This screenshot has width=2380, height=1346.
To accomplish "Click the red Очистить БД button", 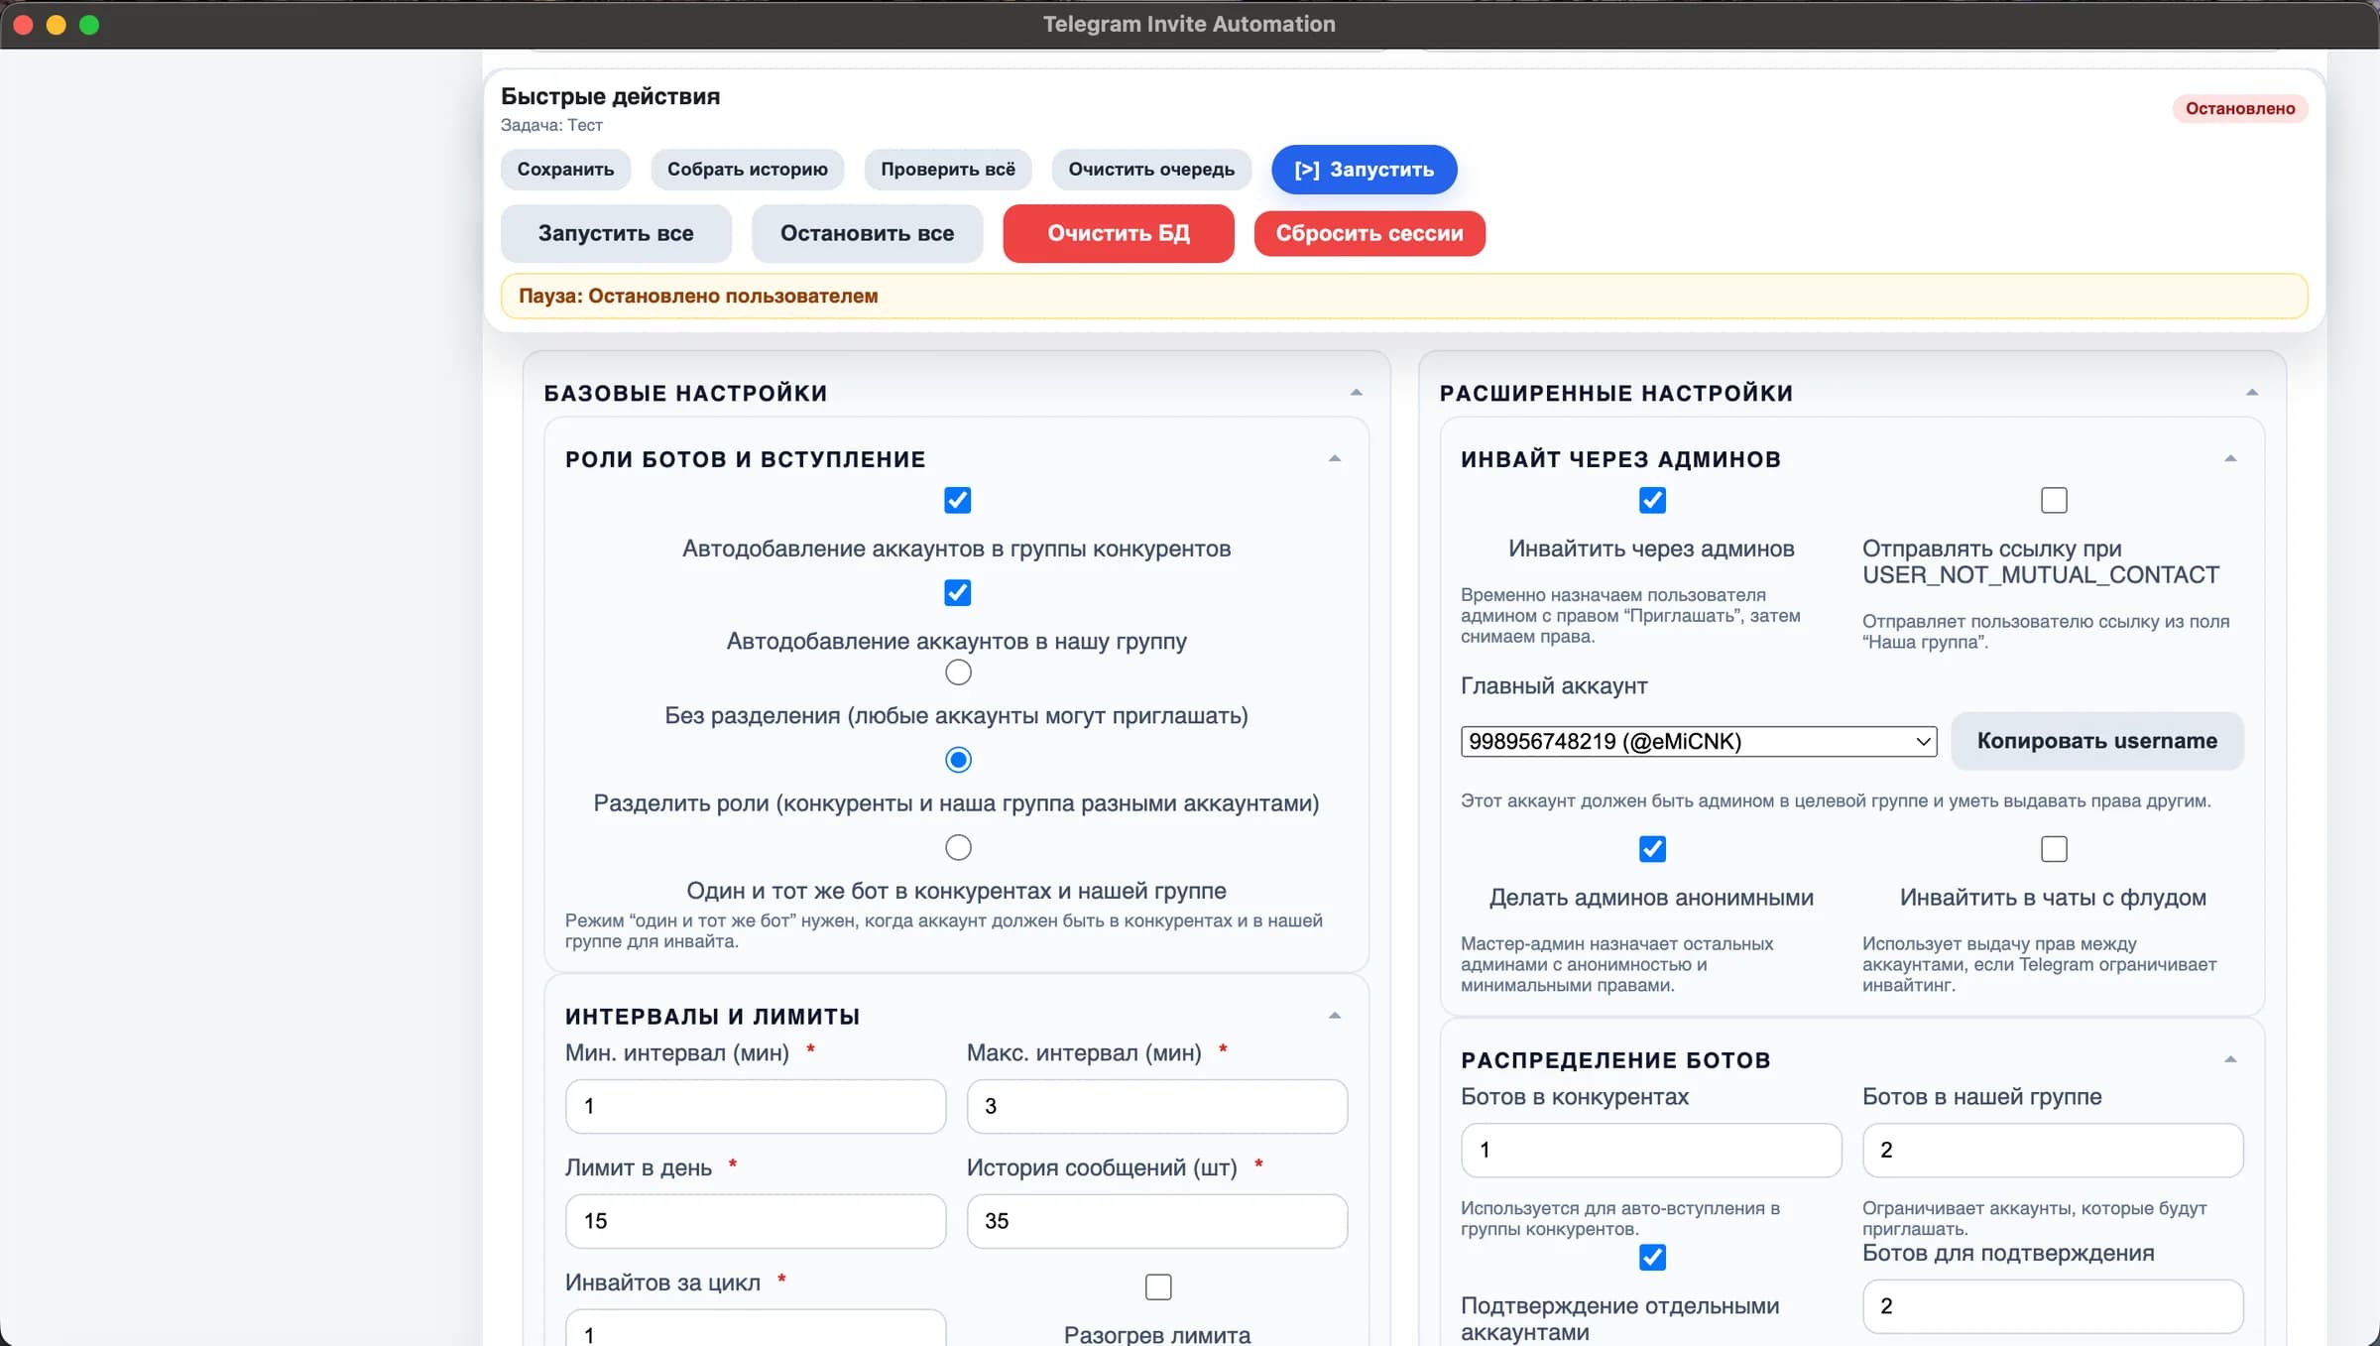I will [1119, 233].
